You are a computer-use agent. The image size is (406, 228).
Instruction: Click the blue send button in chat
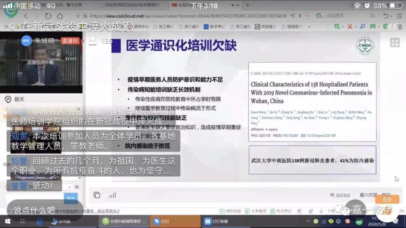pyautogui.click(x=71, y=198)
